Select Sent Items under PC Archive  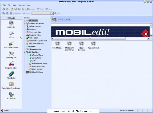[x=37, y=58]
